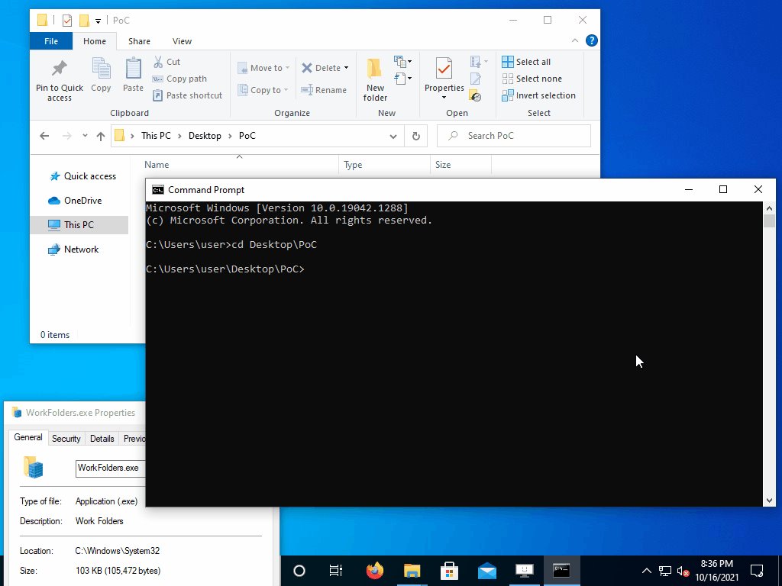Expand Properties dropdown arrow below label
The image size is (782, 586).
coord(444,97)
